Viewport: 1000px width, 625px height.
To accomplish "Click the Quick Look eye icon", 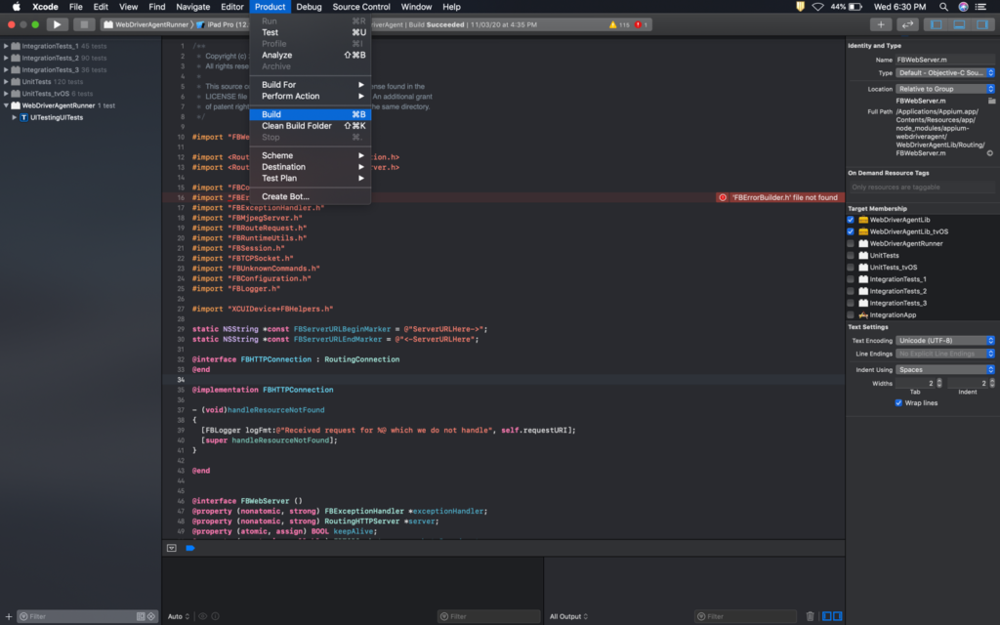I will 203,616.
